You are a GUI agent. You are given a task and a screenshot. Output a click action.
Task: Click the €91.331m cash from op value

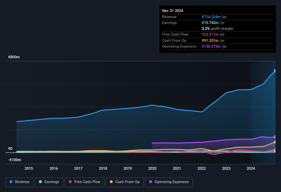(x=210, y=40)
